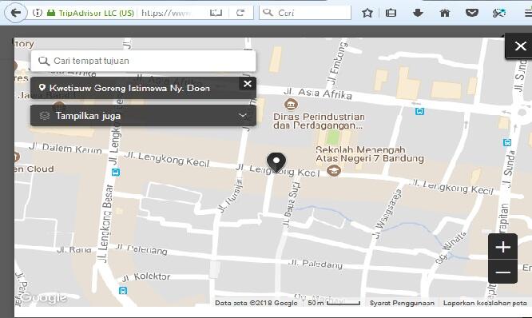Click the Jl. Asia Afrika street label
This screenshot has width=532, height=318.
(318, 93)
